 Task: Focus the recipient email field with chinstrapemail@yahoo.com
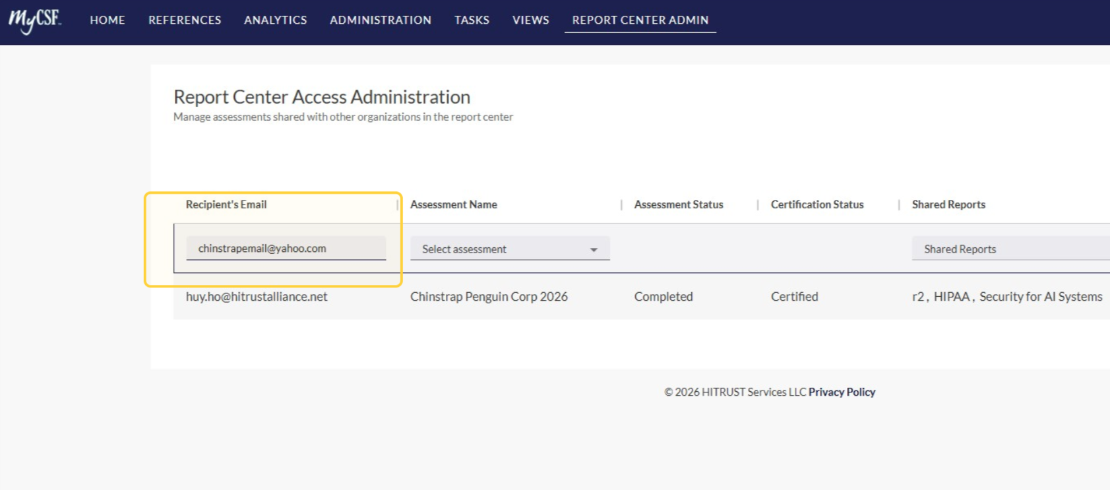[x=286, y=249]
